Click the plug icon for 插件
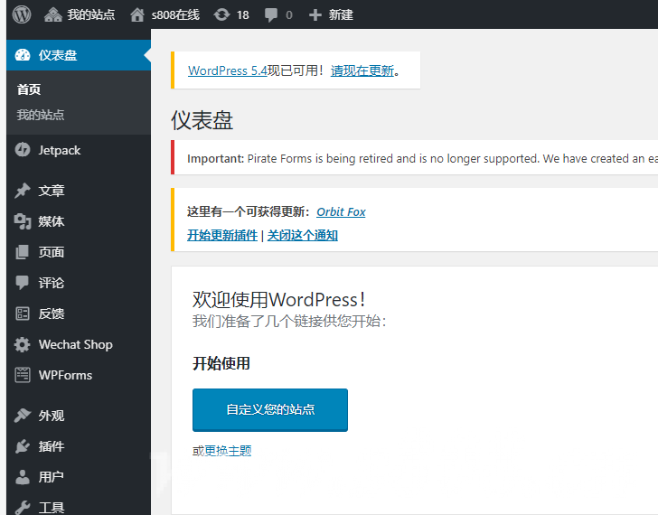The image size is (658, 515). (x=23, y=446)
